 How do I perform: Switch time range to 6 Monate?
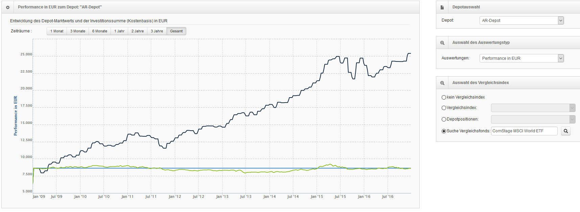click(x=100, y=31)
